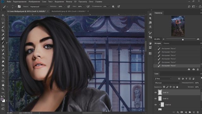Select the Zoom tool

pyautogui.click(x=3, y=89)
